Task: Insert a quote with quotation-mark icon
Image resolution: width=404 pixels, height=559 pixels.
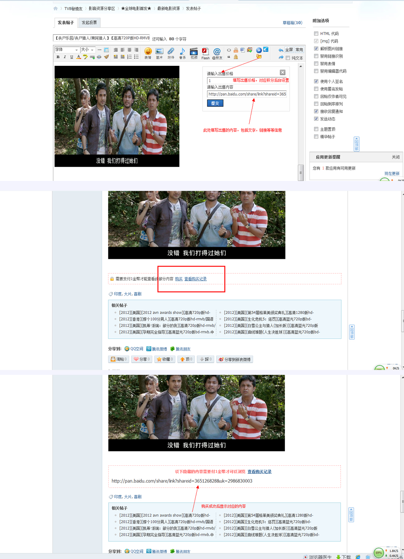Action: 229,57
